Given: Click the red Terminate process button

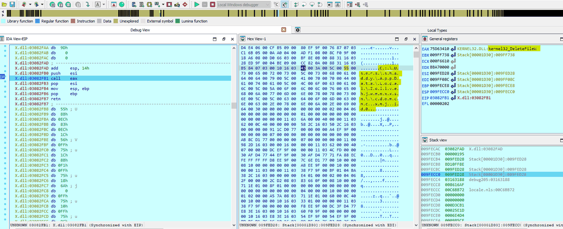Looking at the screenshot, I should point(213,4).
